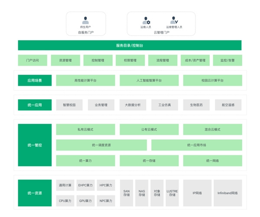Image resolution: width=260 pixels, height=217 pixels.
Task: Click the CPU算力 box
Action: coord(65,201)
